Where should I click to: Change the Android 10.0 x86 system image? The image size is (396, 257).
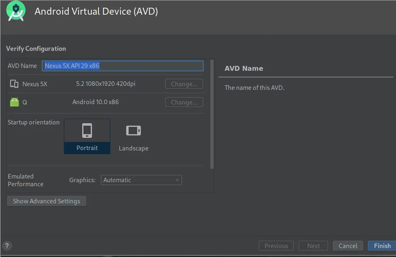point(184,102)
